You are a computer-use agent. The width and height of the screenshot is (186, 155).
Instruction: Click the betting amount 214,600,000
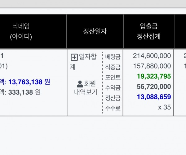point(152,56)
